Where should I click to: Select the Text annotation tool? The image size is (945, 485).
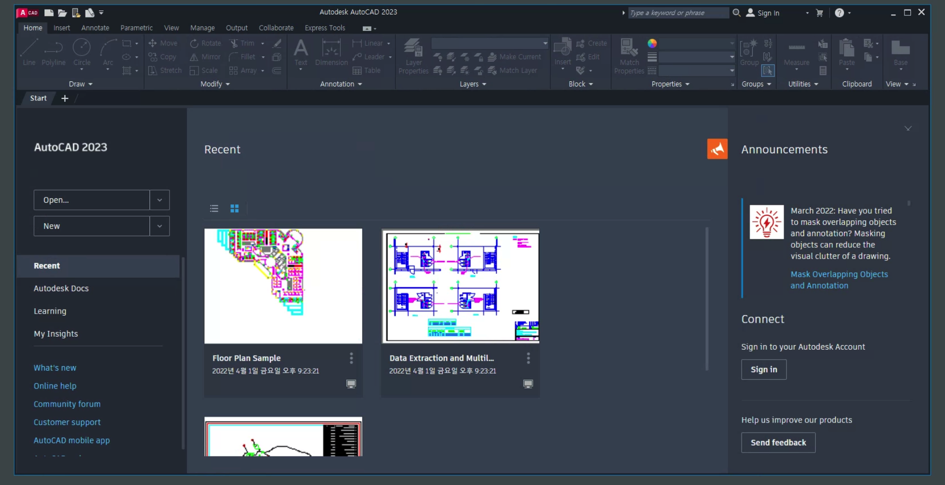point(301,52)
